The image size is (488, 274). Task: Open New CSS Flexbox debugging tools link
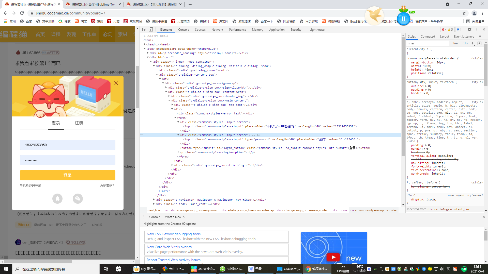click(x=174, y=234)
